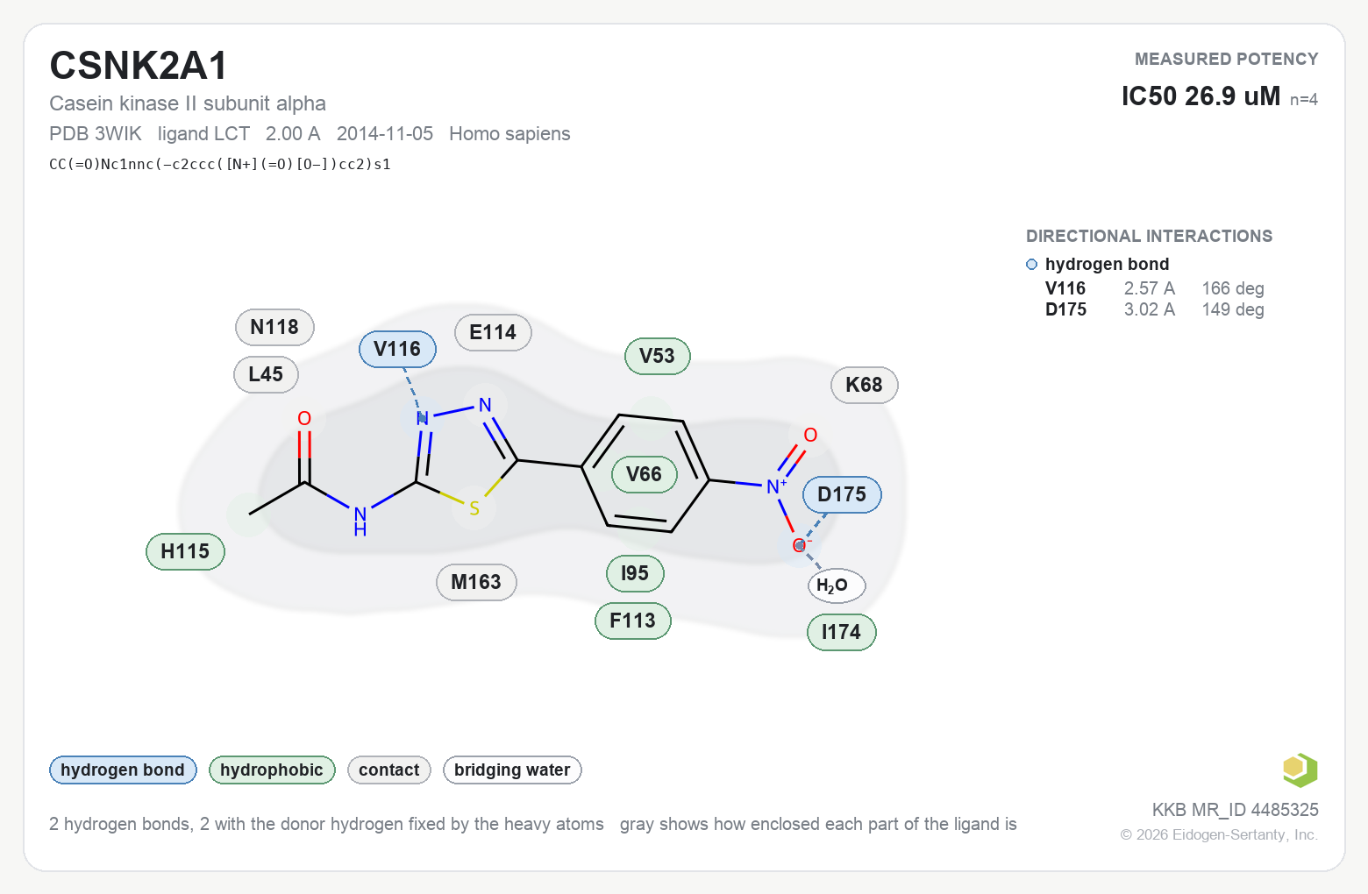Click the hydrogen bond legend pill
This screenshot has width=1368, height=894.
(x=123, y=770)
